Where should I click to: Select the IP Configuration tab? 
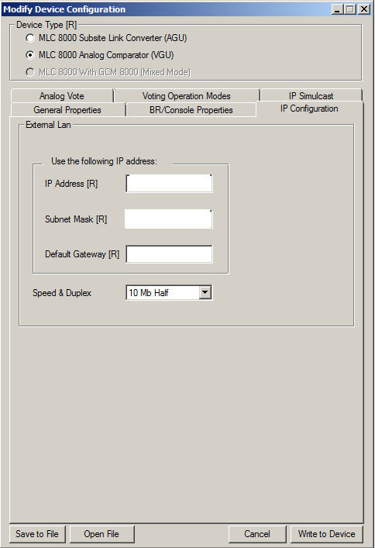pos(309,109)
